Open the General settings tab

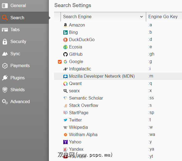click(18, 6)
